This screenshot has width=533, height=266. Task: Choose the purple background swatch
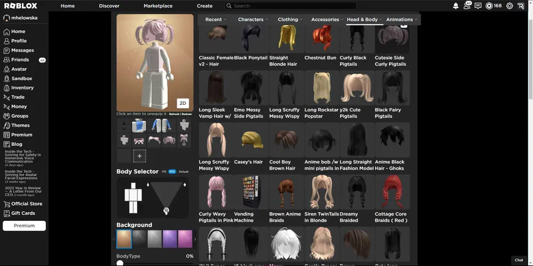[x=169, y=239]
